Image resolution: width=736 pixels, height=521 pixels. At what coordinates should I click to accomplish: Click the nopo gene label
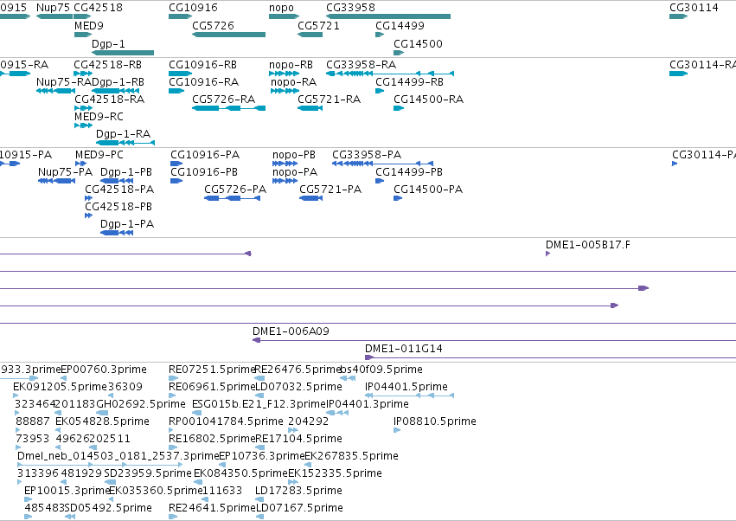[281, 8]
